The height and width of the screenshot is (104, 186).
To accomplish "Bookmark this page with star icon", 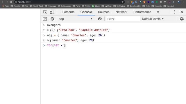I will [x=123, y=2].
